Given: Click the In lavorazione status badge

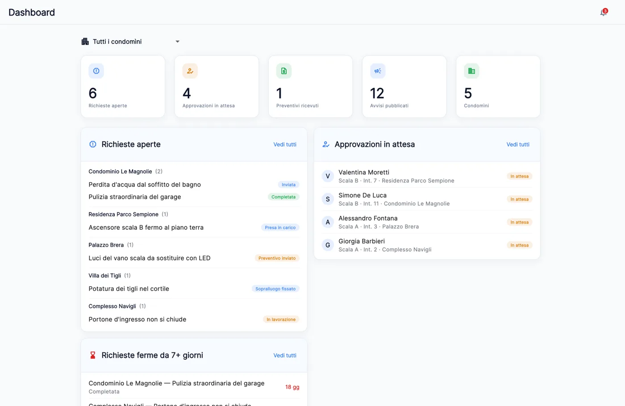Looking at the screenshot, I should tap(281, 319).
